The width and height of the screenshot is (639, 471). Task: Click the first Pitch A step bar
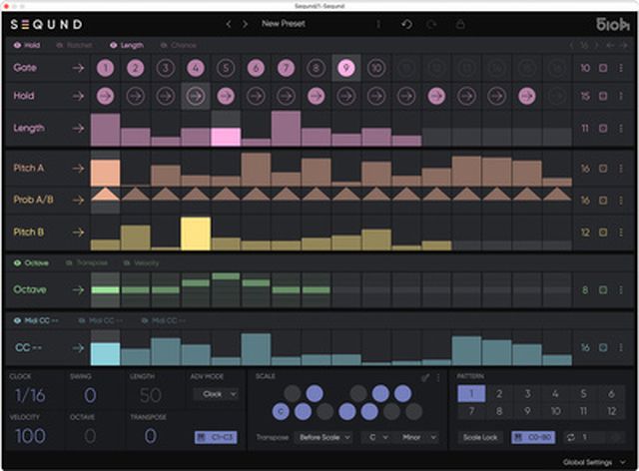pos(105,171)
